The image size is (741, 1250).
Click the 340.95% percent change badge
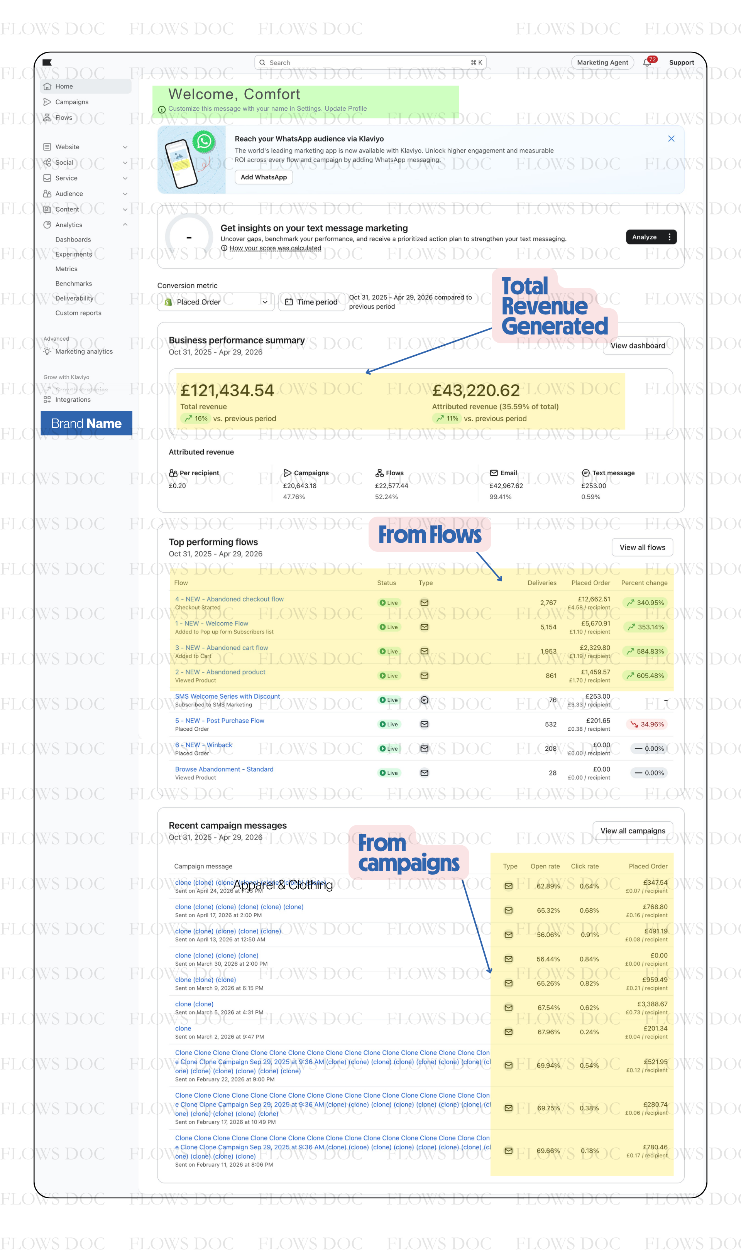(x=645, y=603)
